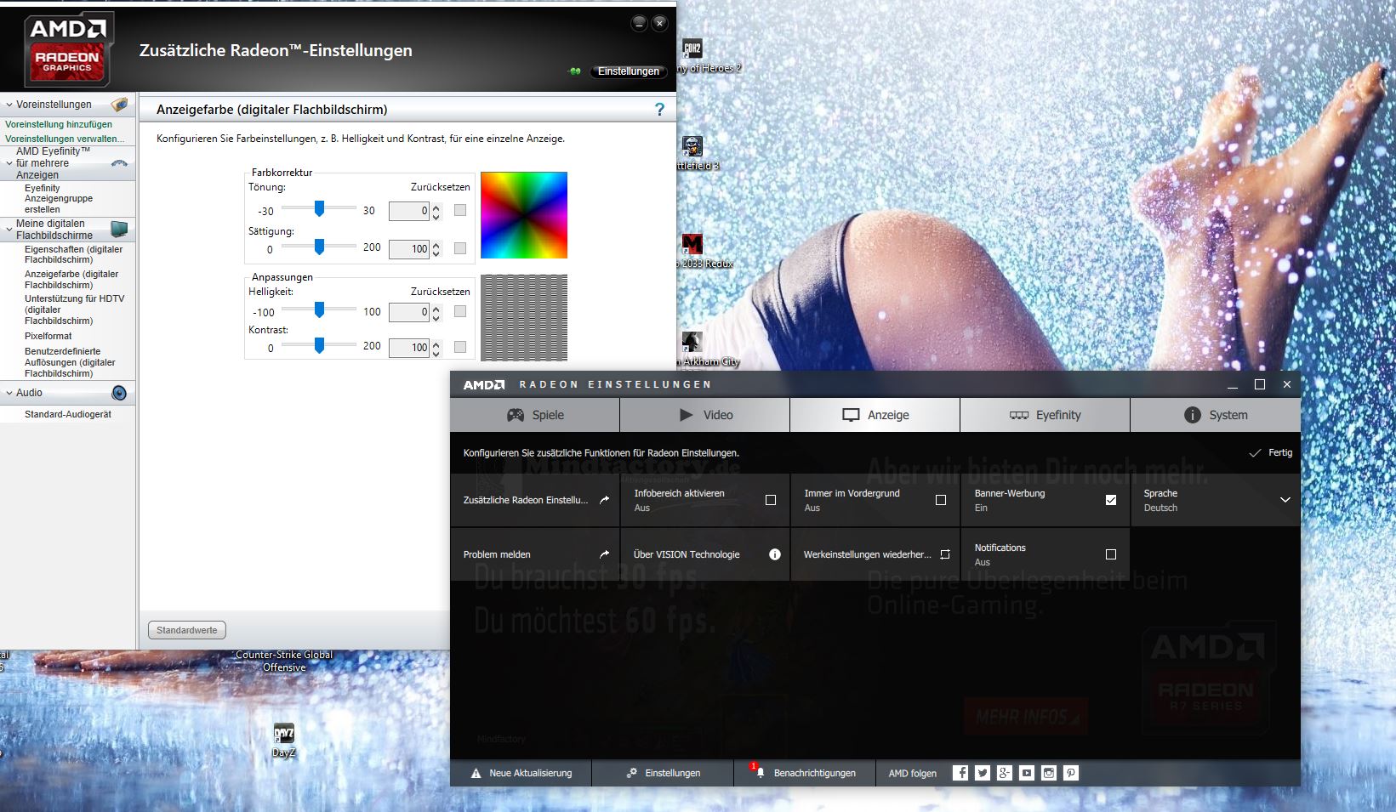Click the AMD Radeon Graphics logo
Screen dimensions: 1396x812
click(68, 51)
